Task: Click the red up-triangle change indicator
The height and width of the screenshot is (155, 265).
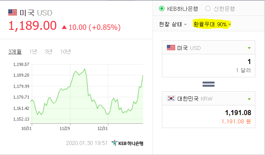Action: tap(64, 27)
